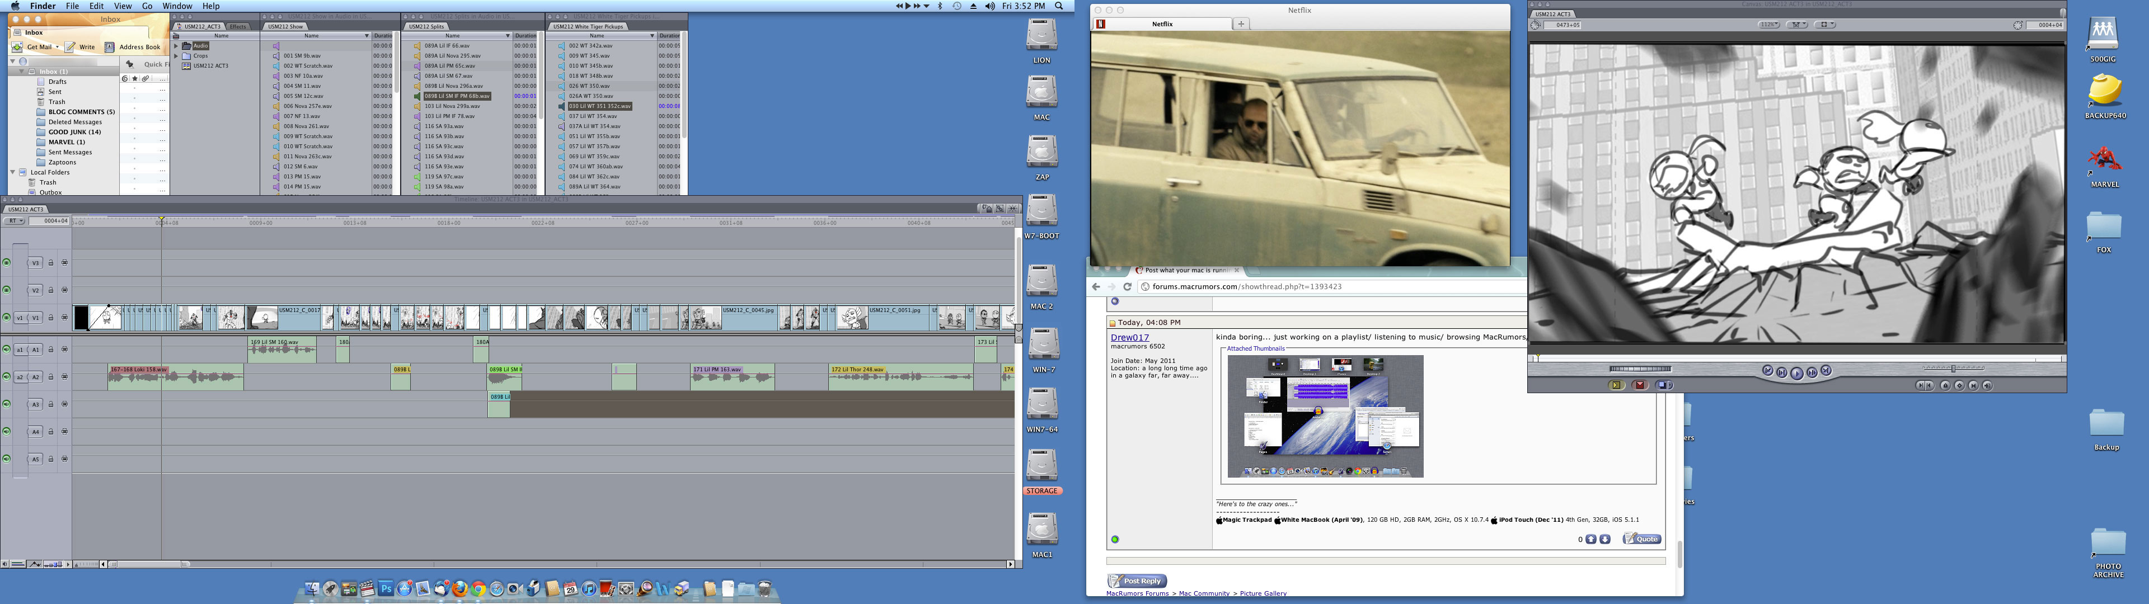Open iTunes from the Dock
The height and width of the screenshot is (604, 2149).
coord(589,589)
